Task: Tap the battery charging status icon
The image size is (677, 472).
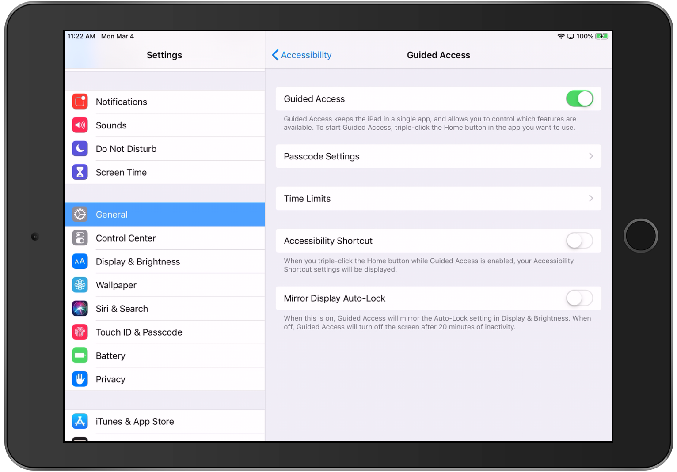Action: coord(602,36)
